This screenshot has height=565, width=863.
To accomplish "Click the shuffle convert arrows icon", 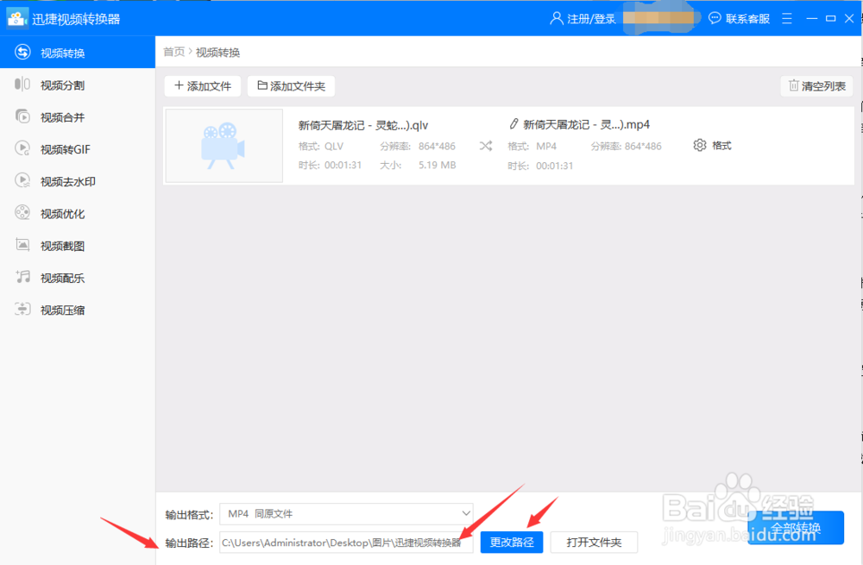I will (485, 146).
